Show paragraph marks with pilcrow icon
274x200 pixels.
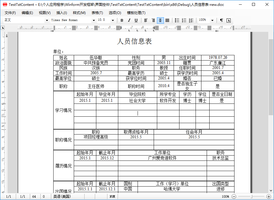tap(221, 20)
